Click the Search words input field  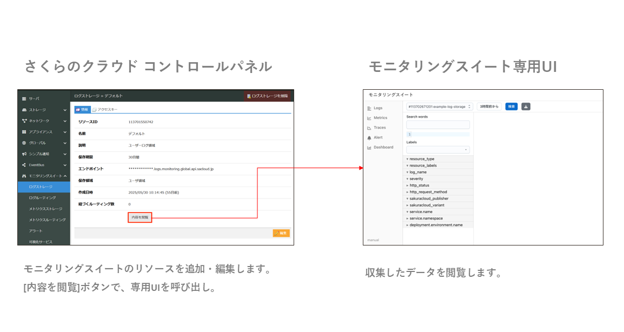(x=438, y=125)
